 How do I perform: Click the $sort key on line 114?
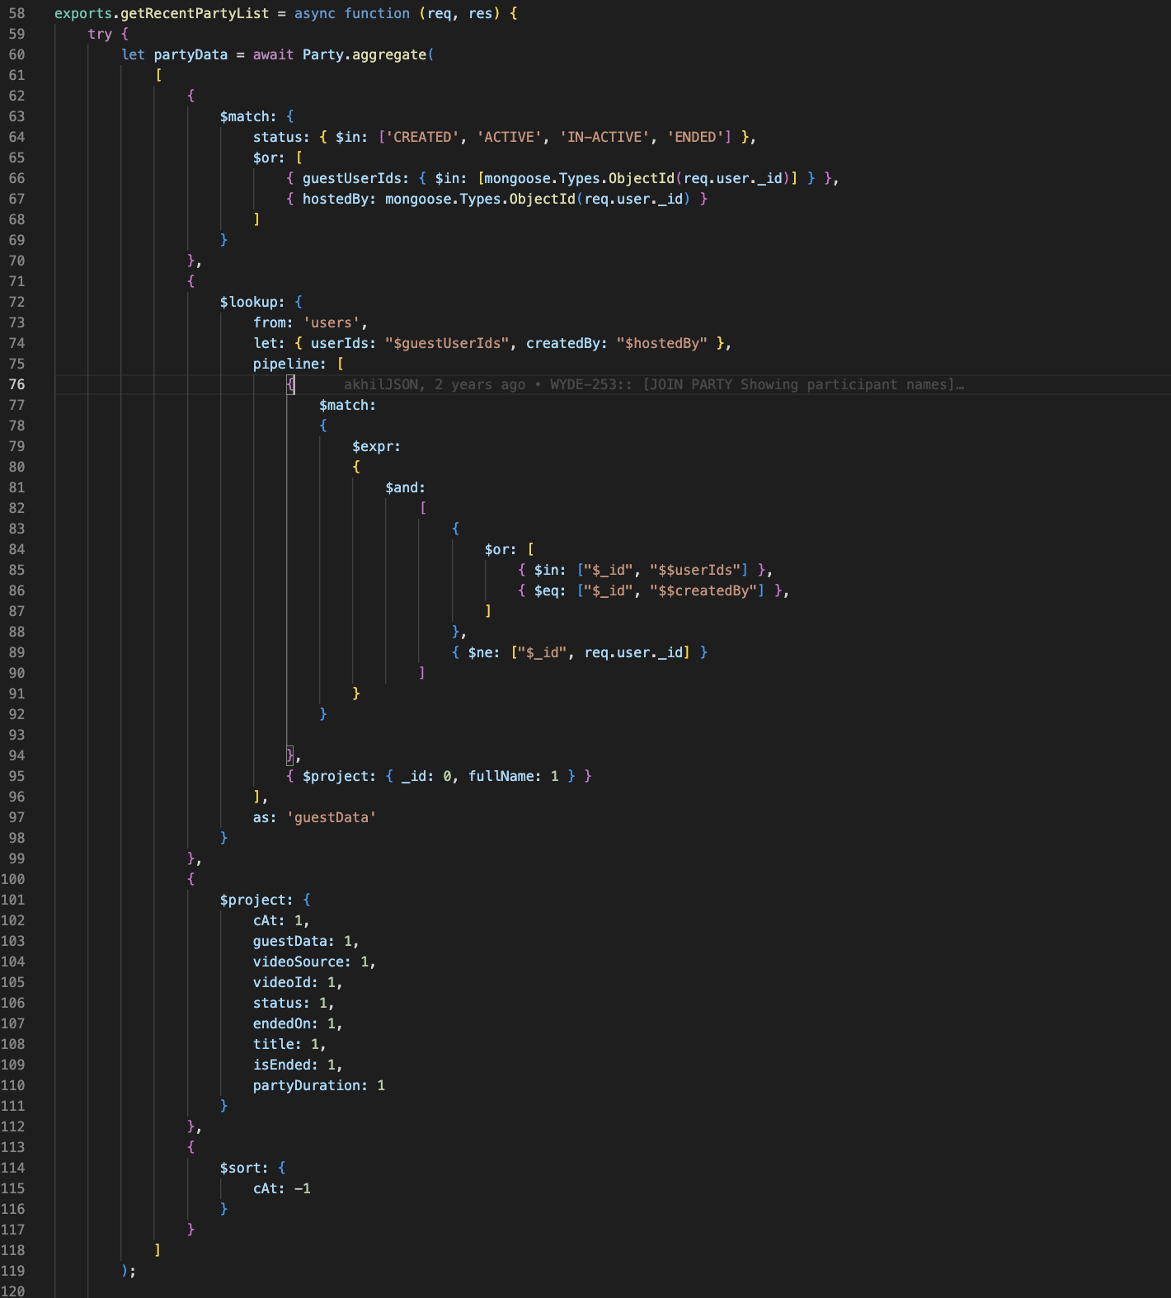point(240,1168)
